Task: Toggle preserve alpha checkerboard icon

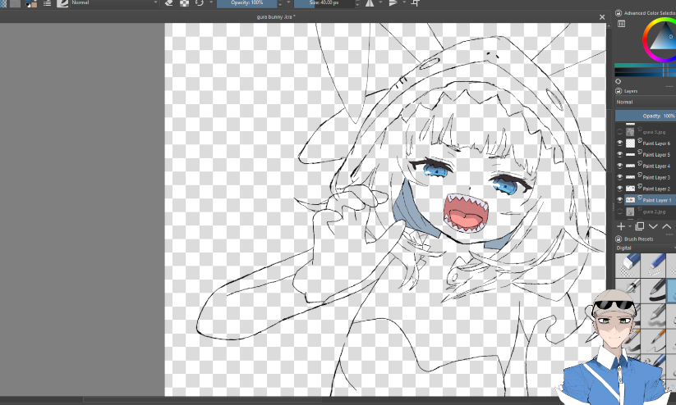Action: 184,3
